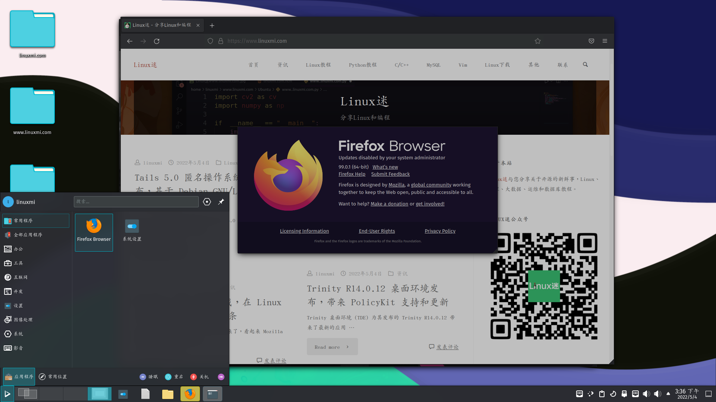716x402 pixels.
Task: Open the clipboard tray icon
Action: coord(602,394)
